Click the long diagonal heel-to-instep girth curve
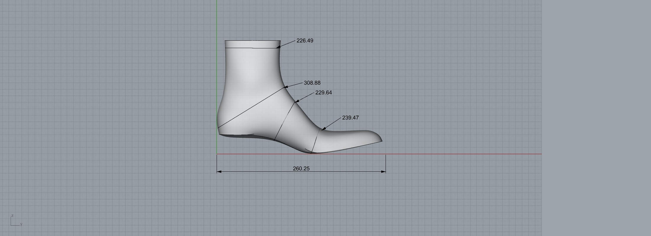This screenshot has width=651, height=236. (x=252, y=107)
